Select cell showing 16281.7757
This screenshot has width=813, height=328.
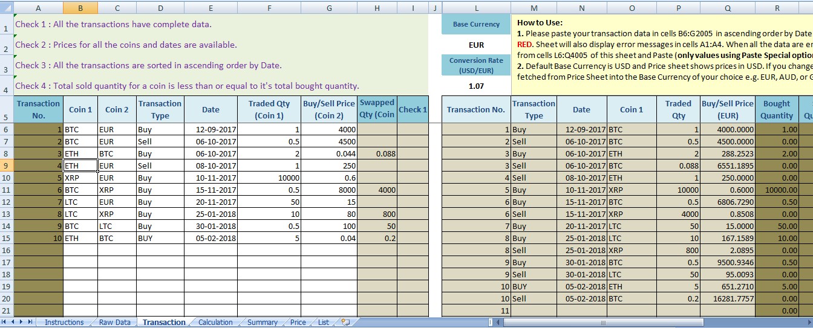tap(727, 298)
